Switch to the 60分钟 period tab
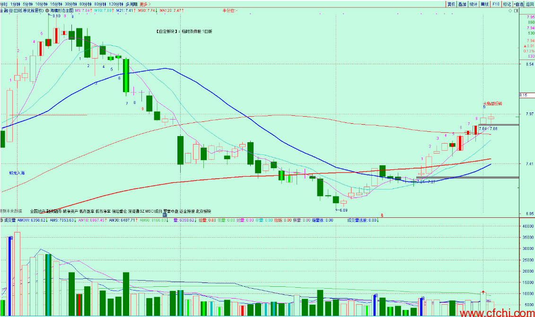This screenshot has height=317, width=535. pyautogui.click(x=85, y=4)
